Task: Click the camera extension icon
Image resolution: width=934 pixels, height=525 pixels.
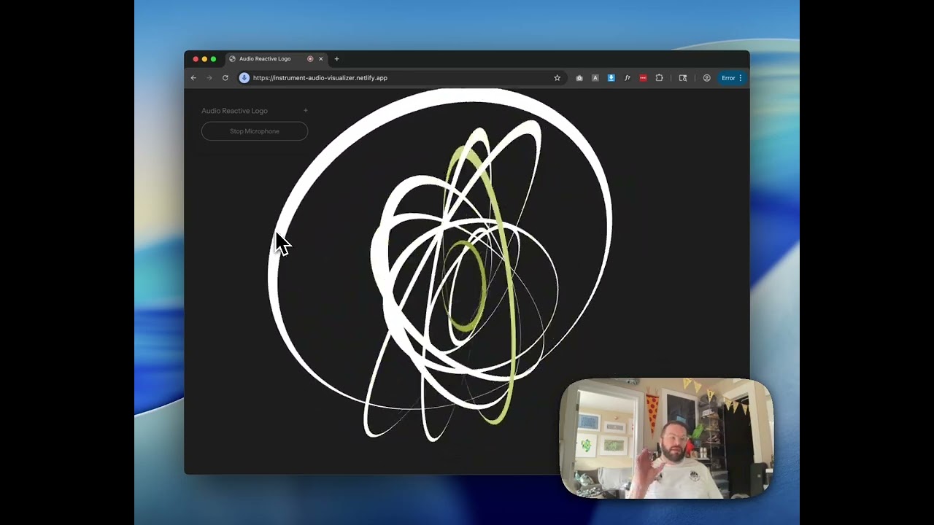Action: pyautogui.click(x=579, y=78)
